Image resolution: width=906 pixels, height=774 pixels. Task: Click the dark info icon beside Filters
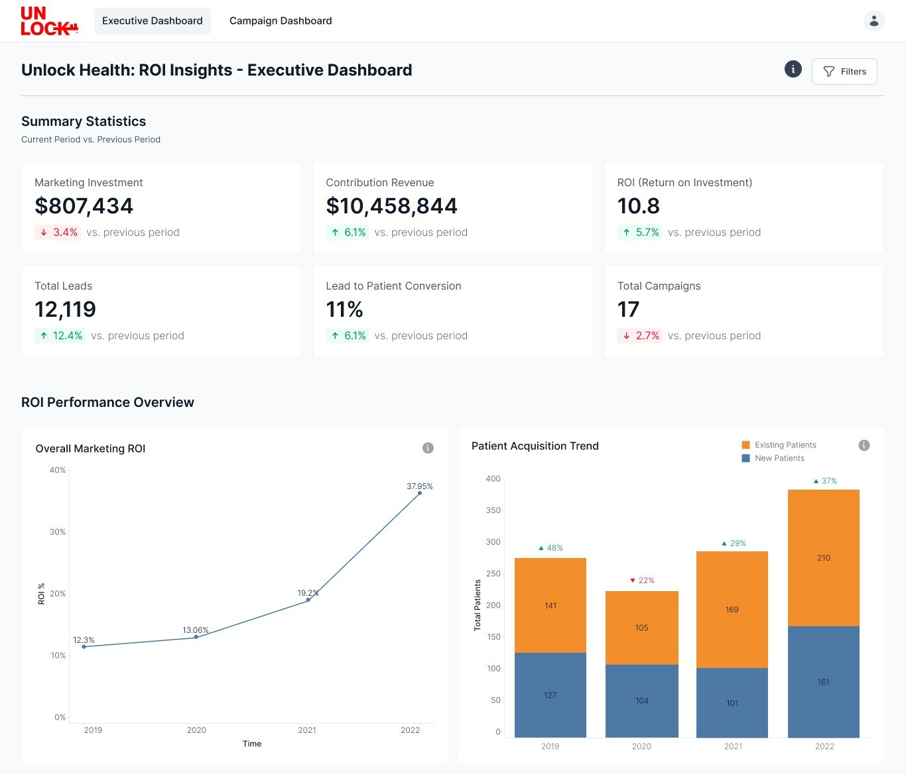pos(793,69)
